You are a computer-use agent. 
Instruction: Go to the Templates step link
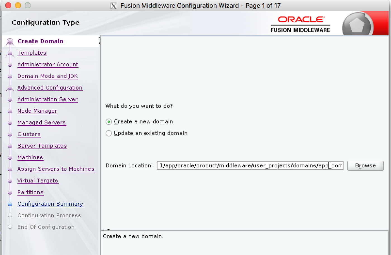[32, 53]
